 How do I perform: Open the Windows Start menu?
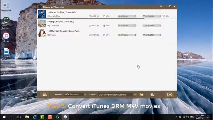(4, 117)
